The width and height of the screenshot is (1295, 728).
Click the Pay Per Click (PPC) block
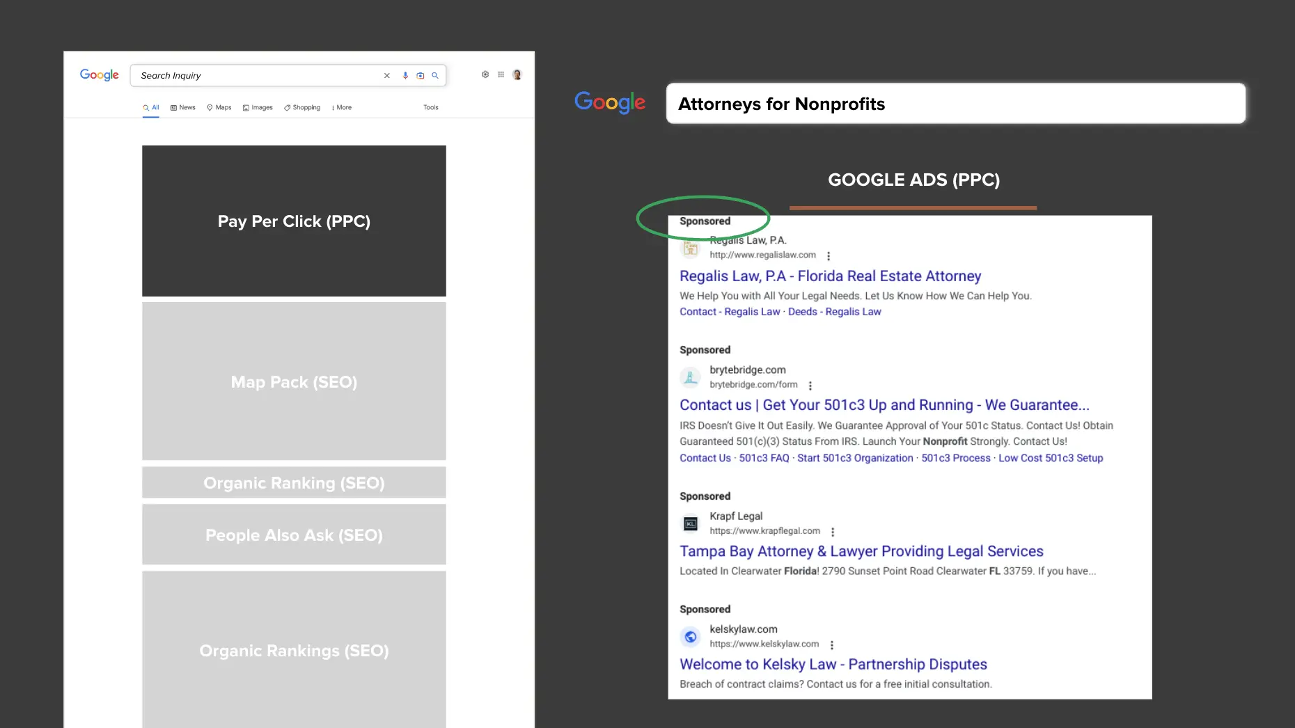point(294,221)
